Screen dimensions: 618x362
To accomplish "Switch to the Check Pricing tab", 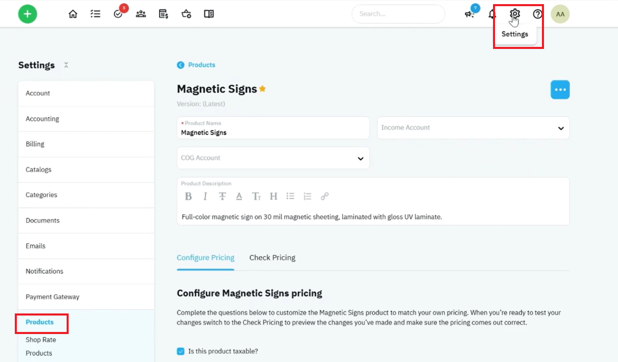I will click(x=272, y=258).
